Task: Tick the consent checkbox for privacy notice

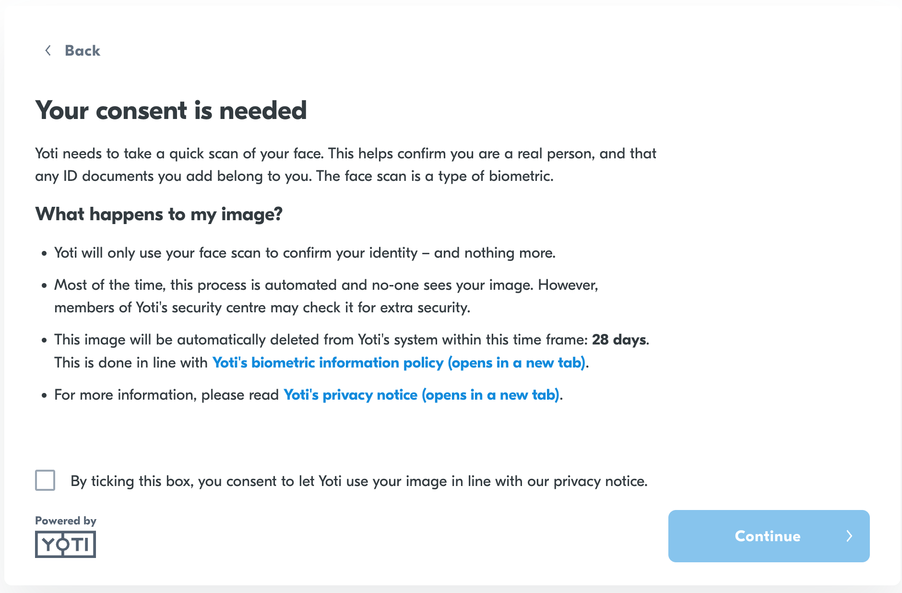Action: (45, 480)
